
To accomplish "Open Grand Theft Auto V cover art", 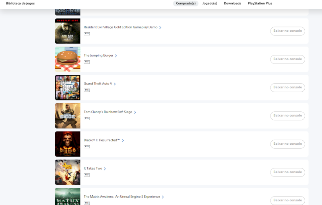I will 68,88.
